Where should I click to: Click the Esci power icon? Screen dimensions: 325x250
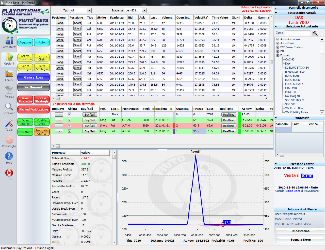[x=9, y=173]
